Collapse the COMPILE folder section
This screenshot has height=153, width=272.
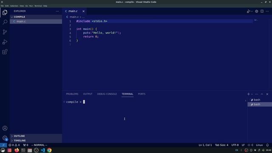[36, 17]
